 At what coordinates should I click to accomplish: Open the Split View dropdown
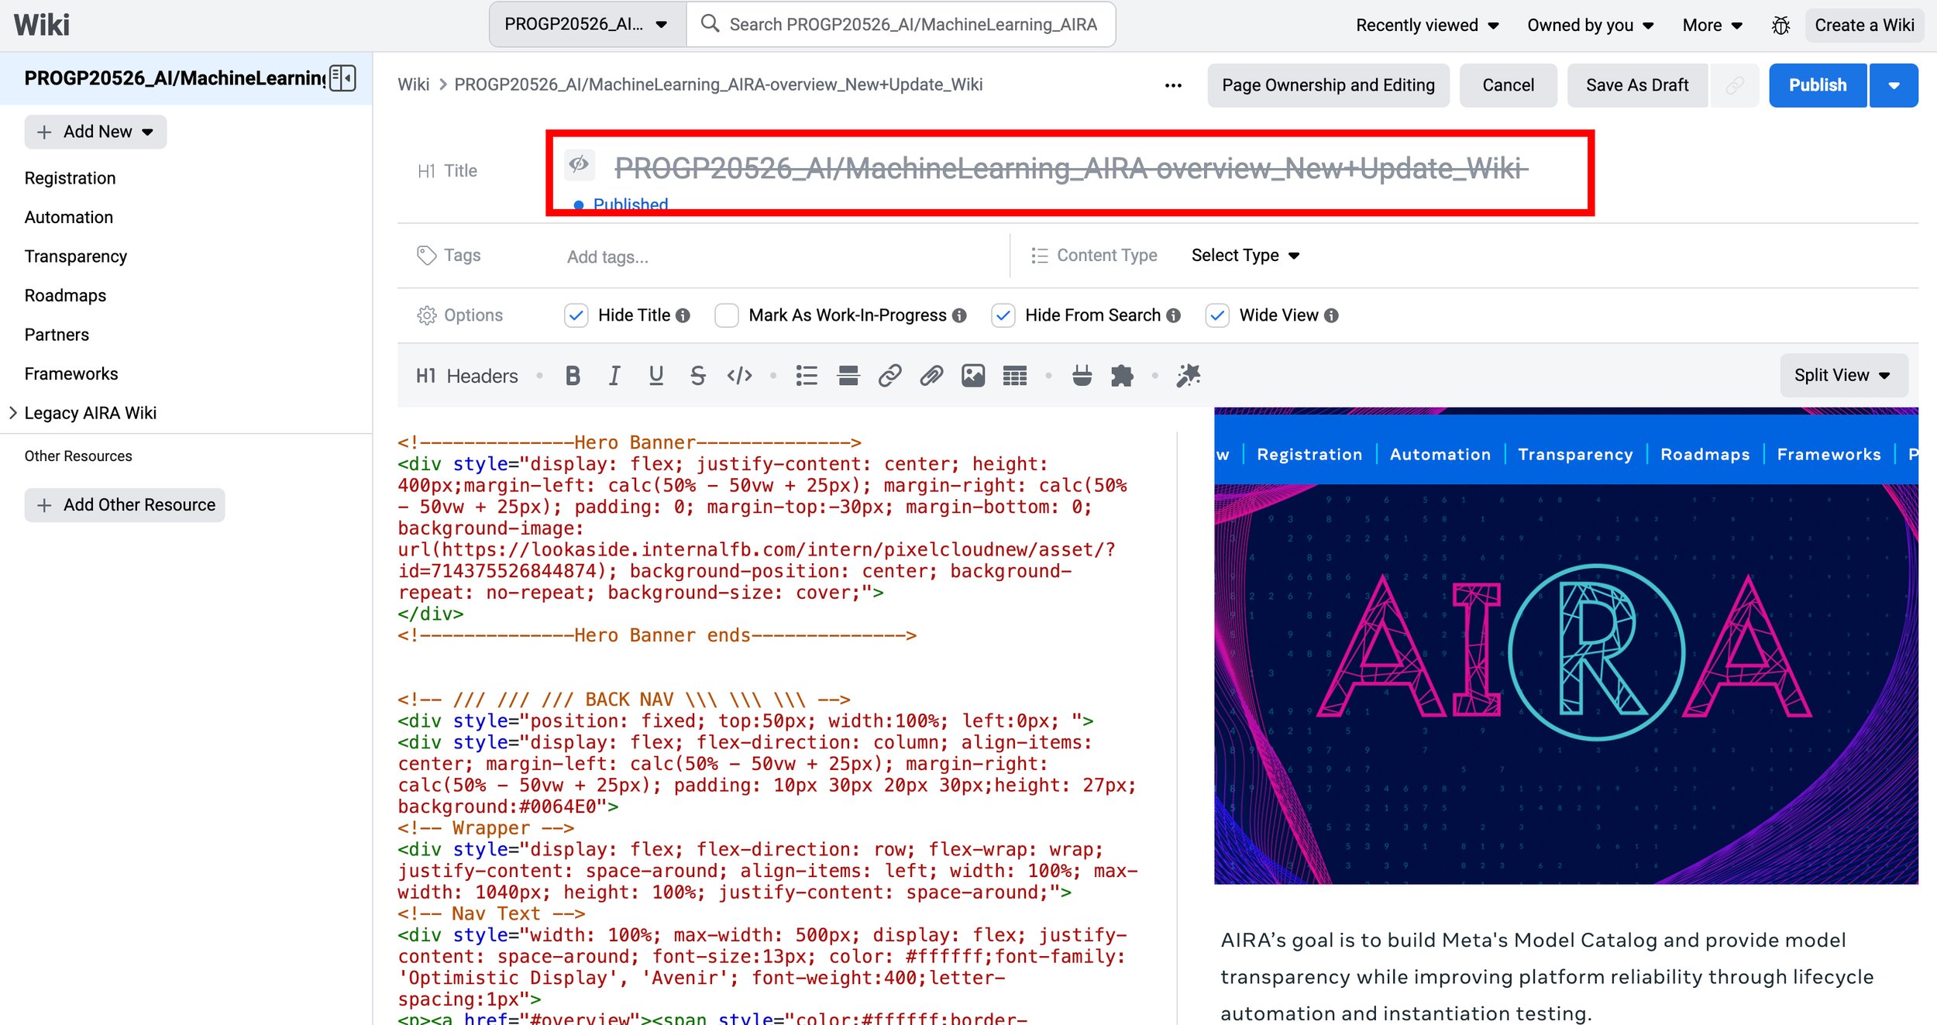pos(1842,376)
